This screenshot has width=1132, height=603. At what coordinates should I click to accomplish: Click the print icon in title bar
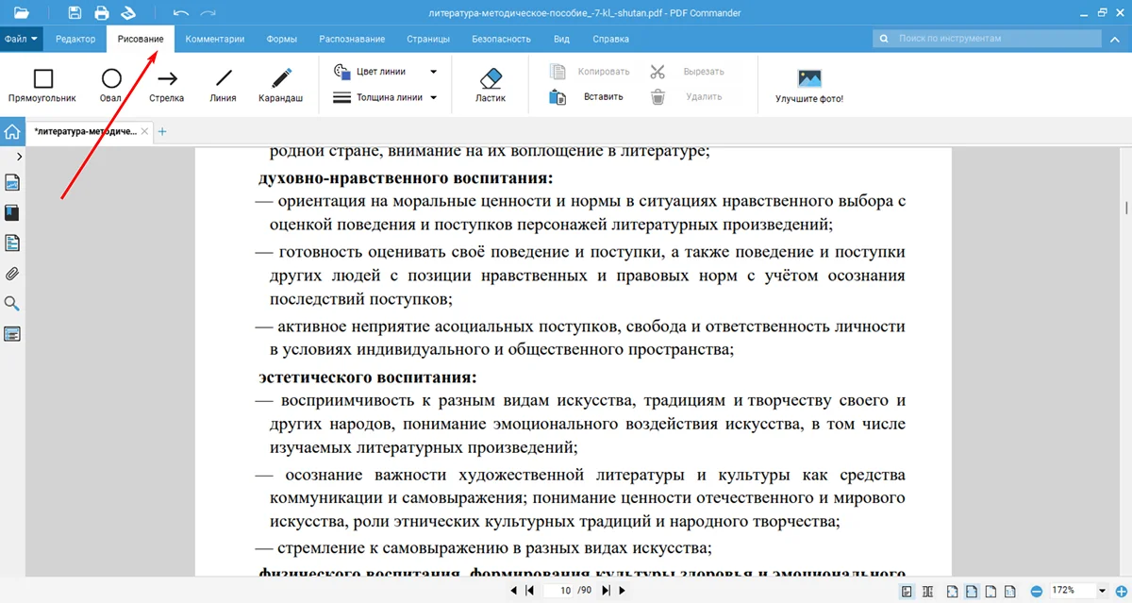102,13
